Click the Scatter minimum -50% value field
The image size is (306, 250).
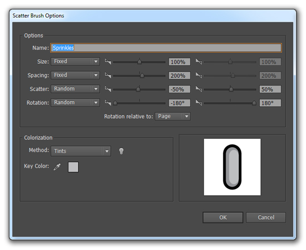point(180,89)
